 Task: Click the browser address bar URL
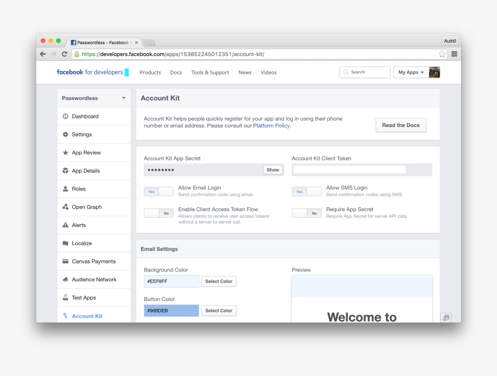click(173, 54)
